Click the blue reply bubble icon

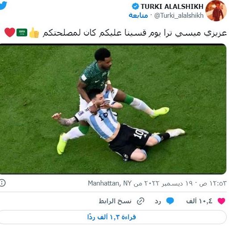point(170,201)
